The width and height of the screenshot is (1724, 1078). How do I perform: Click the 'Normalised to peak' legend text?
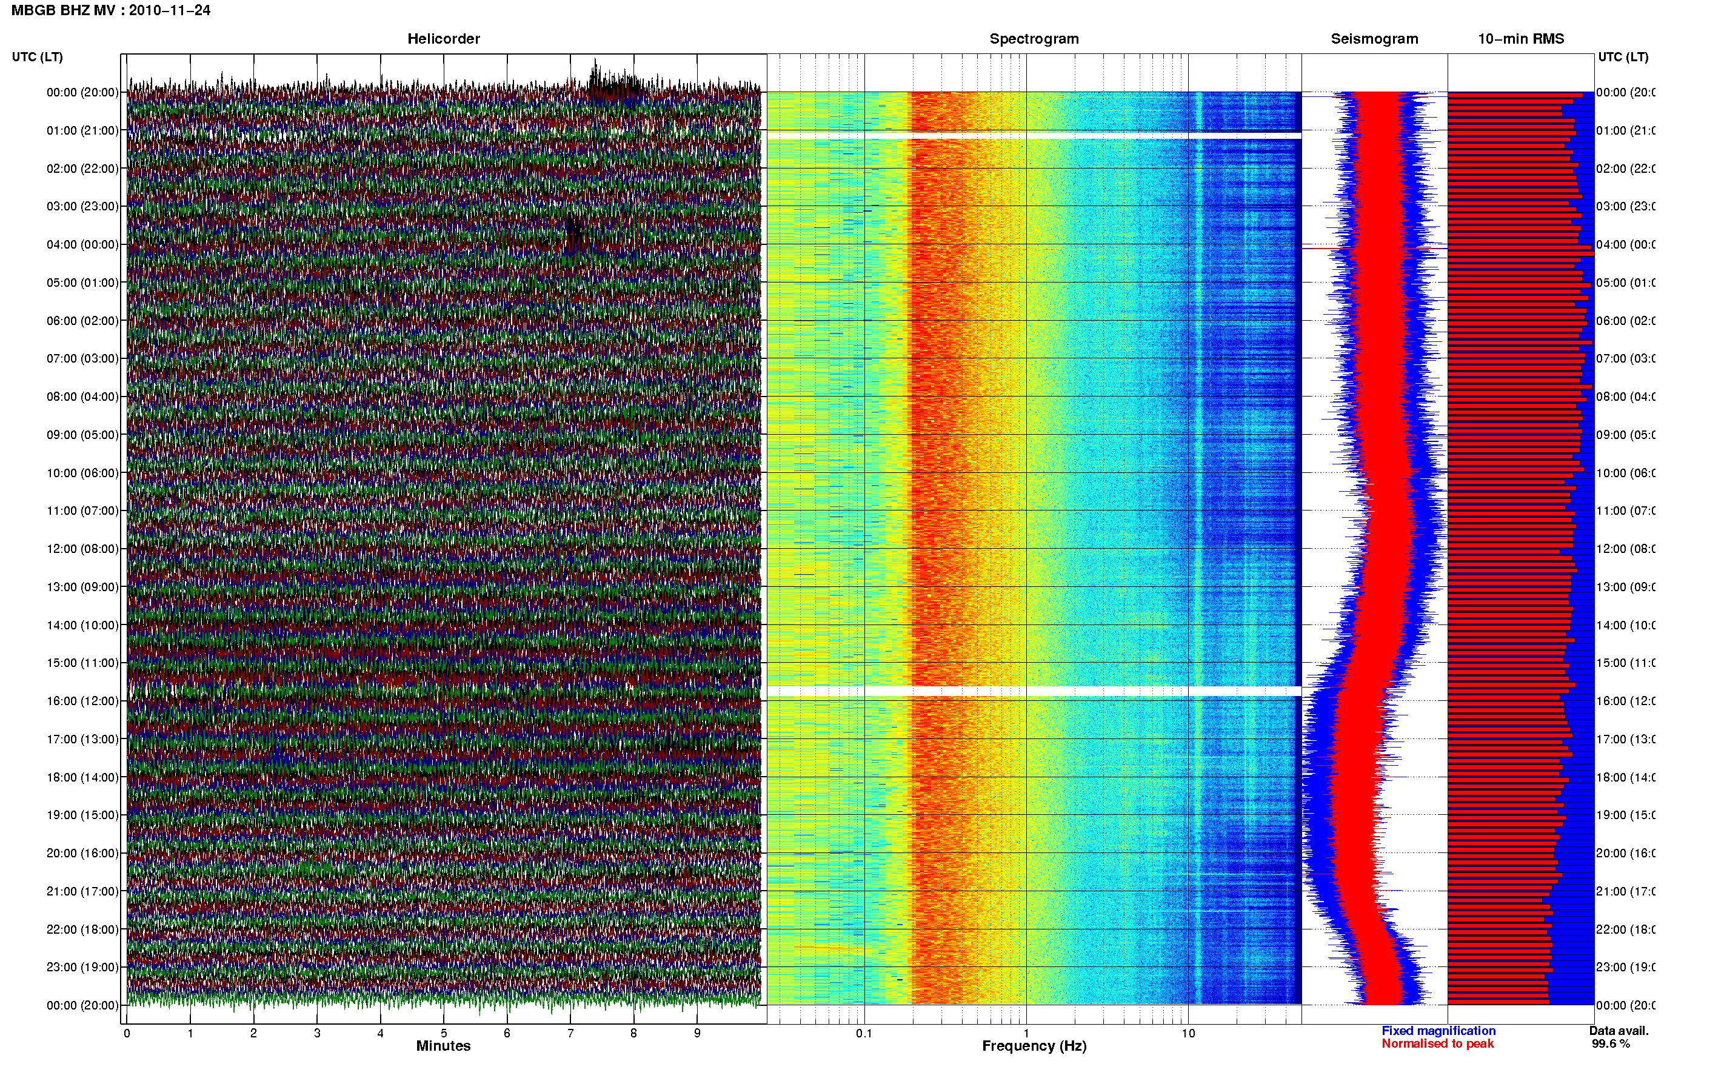point(1437,1044)
